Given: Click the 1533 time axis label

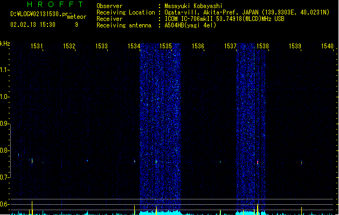Looking at the screenshot, I should (102, 46).
